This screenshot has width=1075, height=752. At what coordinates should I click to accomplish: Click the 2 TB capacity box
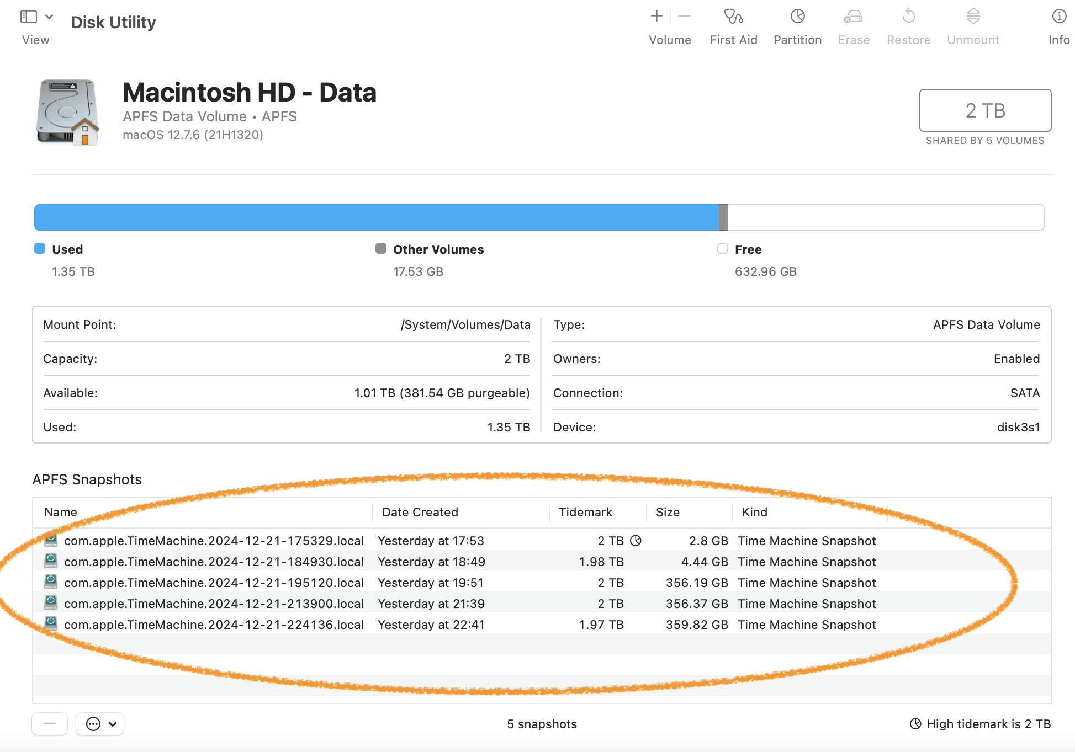coord(984,110)
